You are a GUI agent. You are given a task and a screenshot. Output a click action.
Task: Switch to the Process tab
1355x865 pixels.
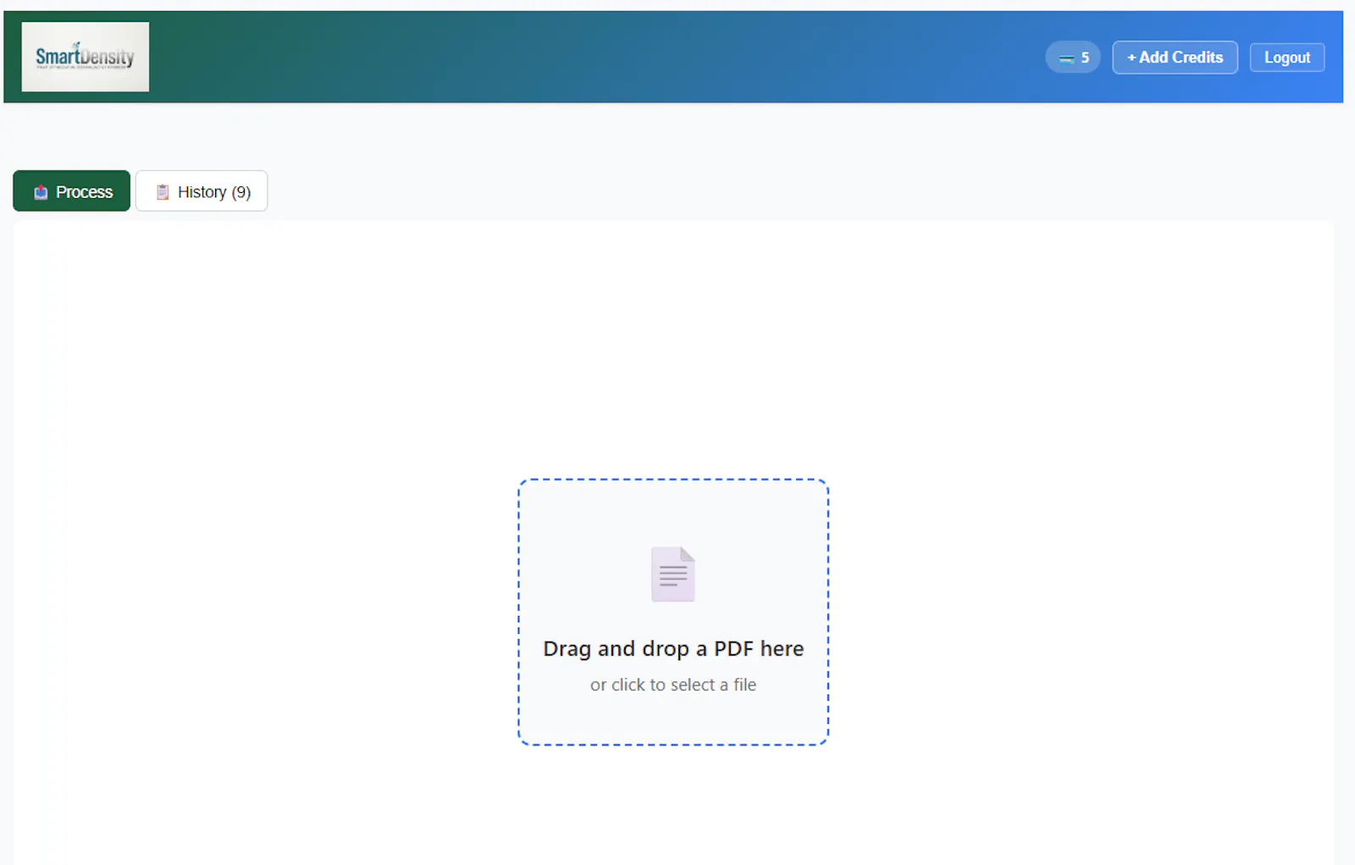click(72, 191)
